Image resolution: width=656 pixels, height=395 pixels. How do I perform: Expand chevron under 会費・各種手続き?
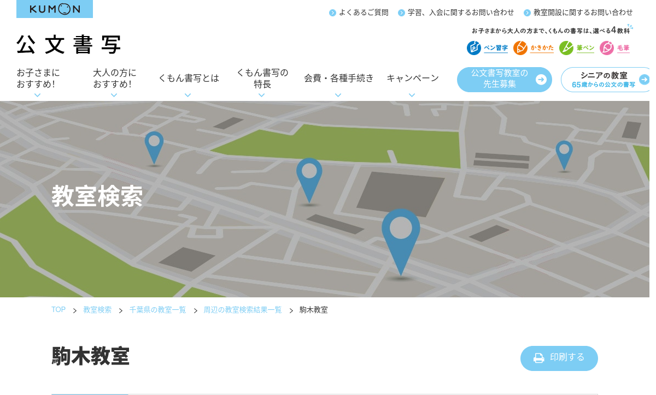tap(338, 95)
